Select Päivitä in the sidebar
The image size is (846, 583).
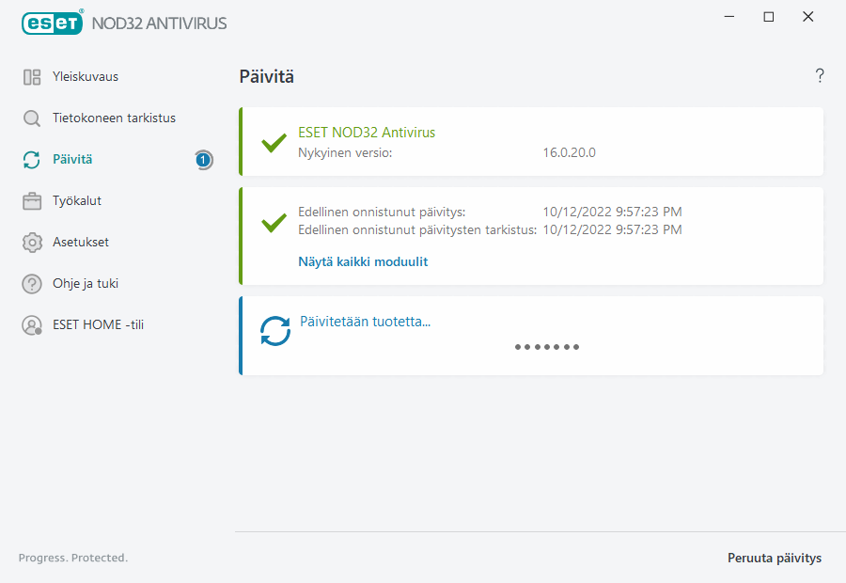tap(72, 160)
